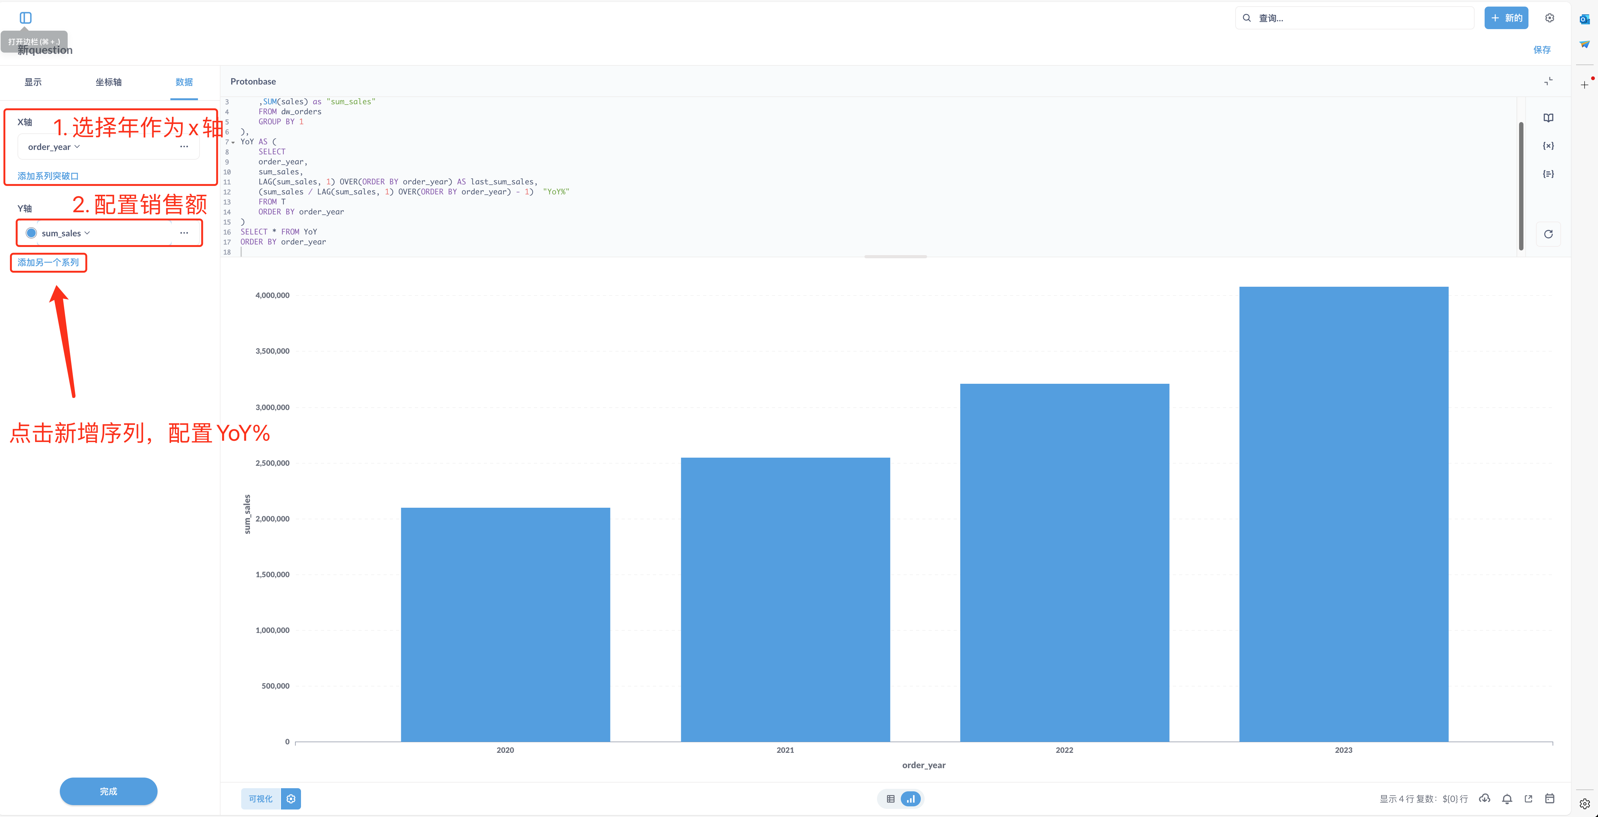
Task: Click the 完成 button
Action: pos(109,792)
